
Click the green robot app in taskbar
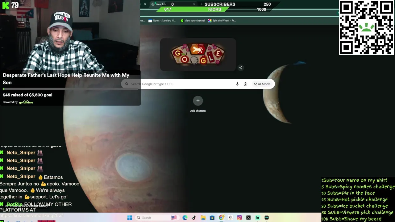point(258,218)
